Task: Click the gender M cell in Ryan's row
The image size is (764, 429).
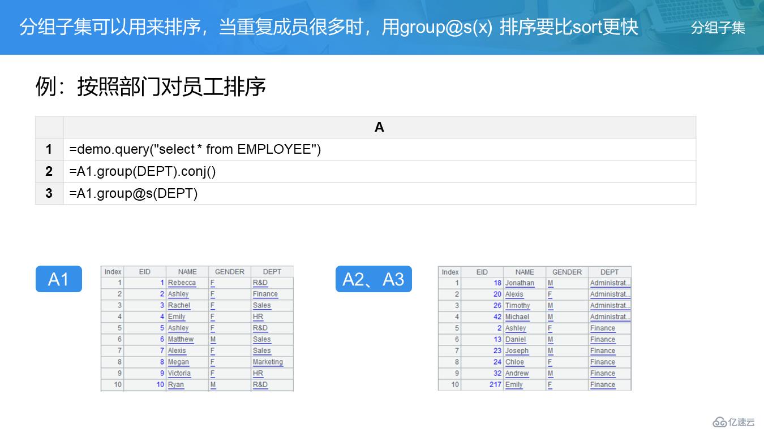Action: pos(230,384)
